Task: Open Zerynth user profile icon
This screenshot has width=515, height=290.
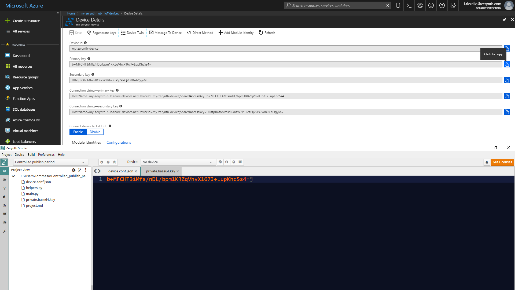Action: [x=487, y=162]
